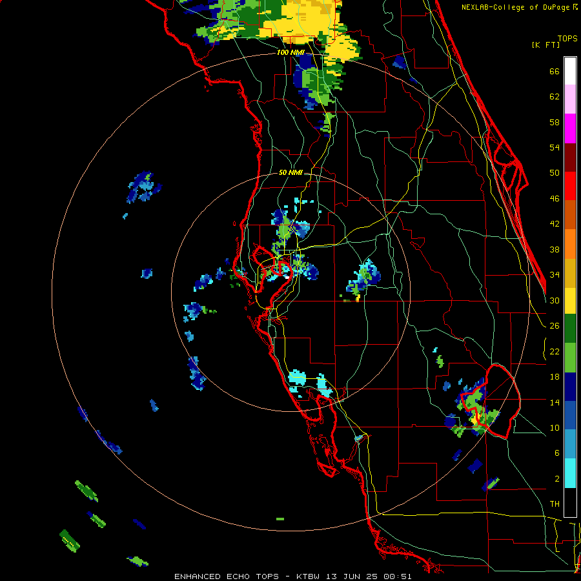This screenshot has height=581, width=581.
Task: Click the "TOPS" legend title
Action: point(567,39)
